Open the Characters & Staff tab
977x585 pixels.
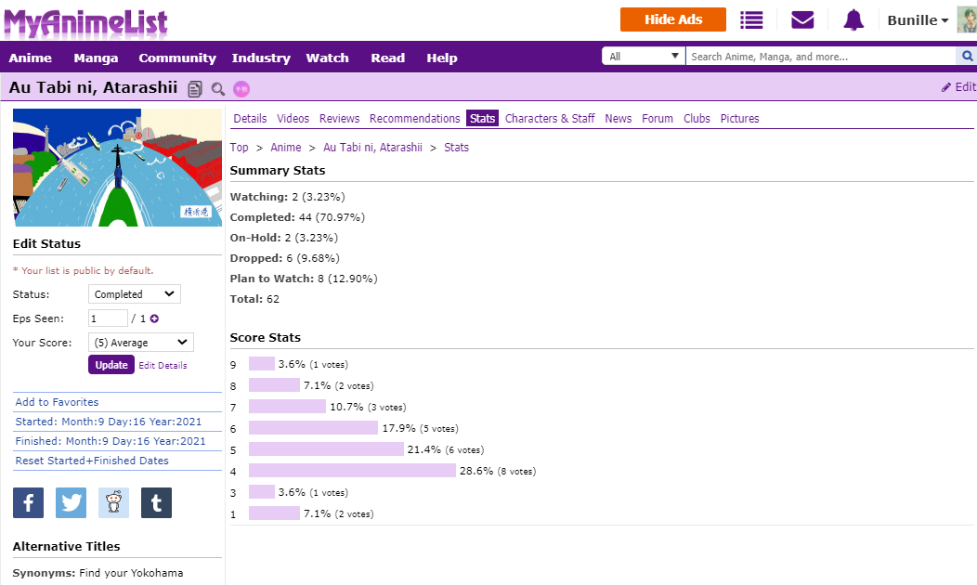550,118
